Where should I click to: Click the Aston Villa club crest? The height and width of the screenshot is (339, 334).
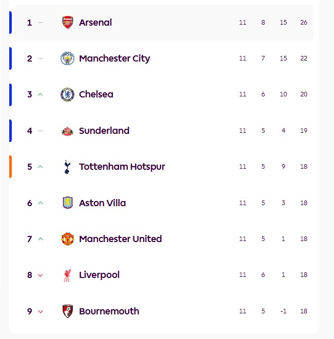tap(68, 203)
